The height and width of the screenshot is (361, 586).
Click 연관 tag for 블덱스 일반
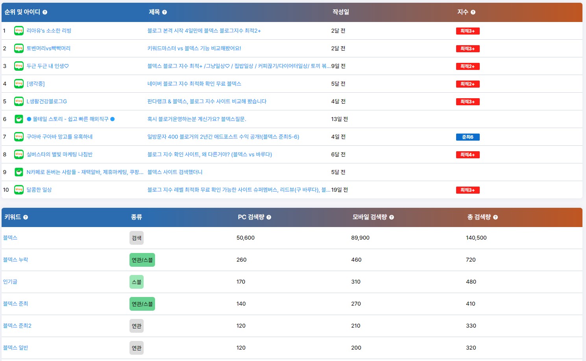[137, 348]
